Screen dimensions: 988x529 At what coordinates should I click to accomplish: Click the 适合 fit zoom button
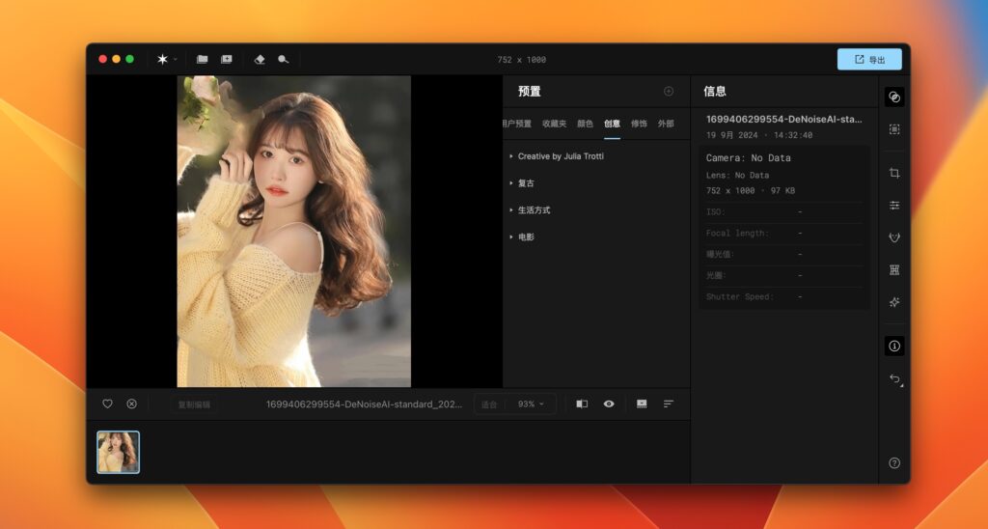coord(489,404)
